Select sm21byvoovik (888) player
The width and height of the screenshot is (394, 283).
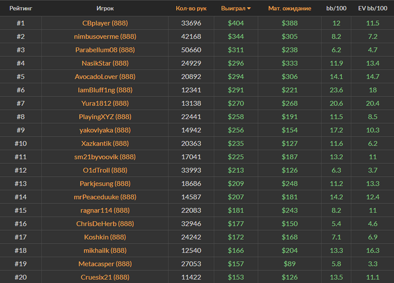[x=105, y=157]
